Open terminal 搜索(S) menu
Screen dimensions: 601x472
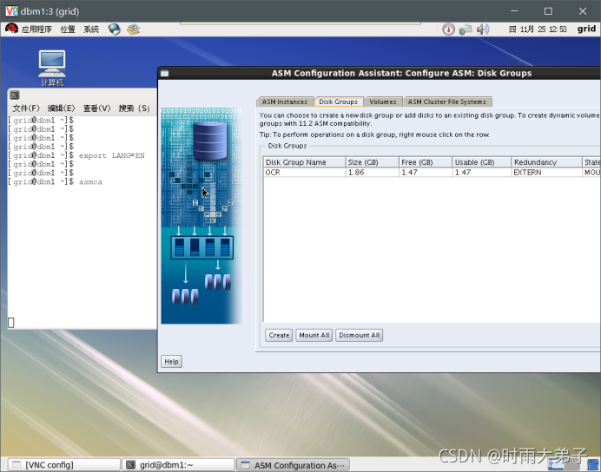[x=134, y=108]
